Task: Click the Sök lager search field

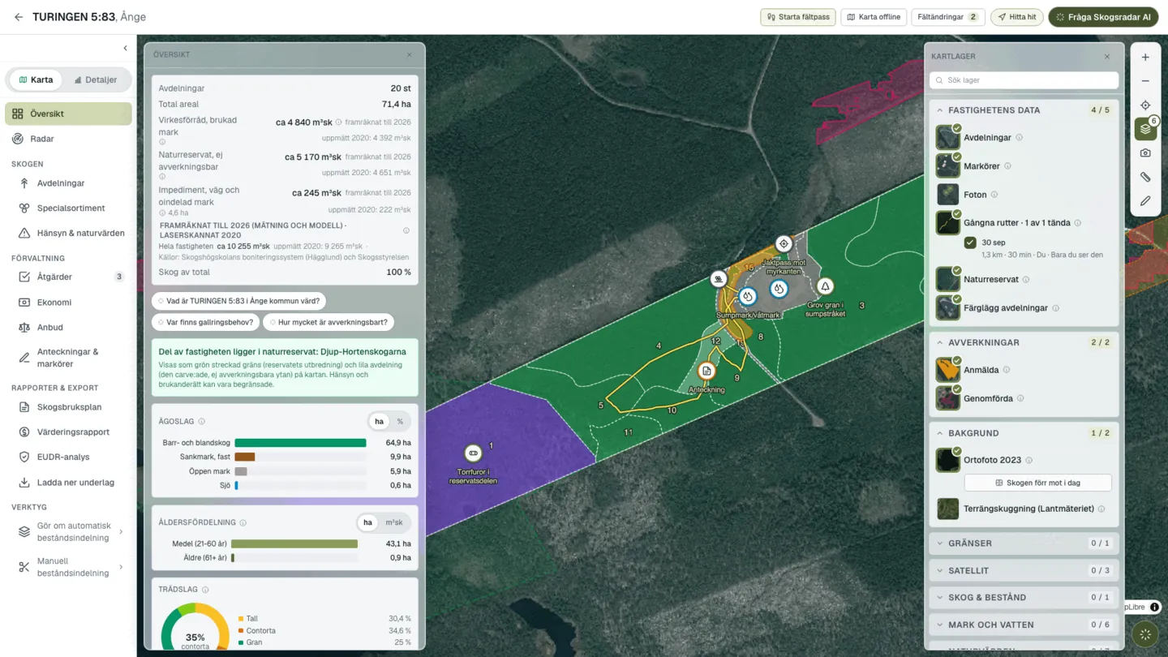Action: click(1024, 80)
